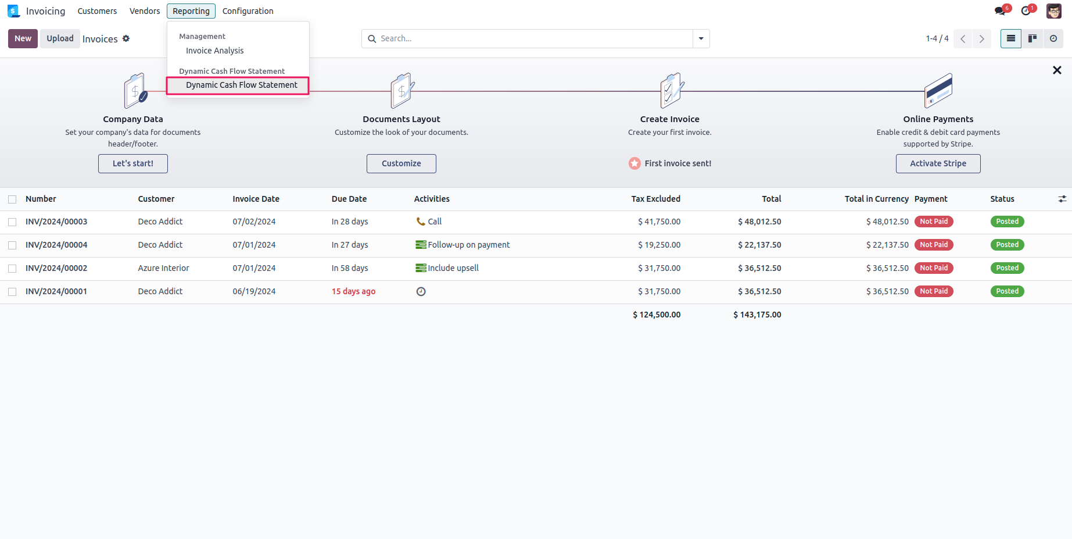Expand the Configuration menu
Viewport: 1072px width, 539px height.
pyautogui.click(x=248, y=11)
